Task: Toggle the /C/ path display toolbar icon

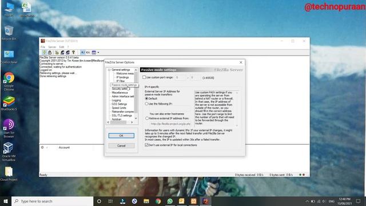Action: [82, 52]
